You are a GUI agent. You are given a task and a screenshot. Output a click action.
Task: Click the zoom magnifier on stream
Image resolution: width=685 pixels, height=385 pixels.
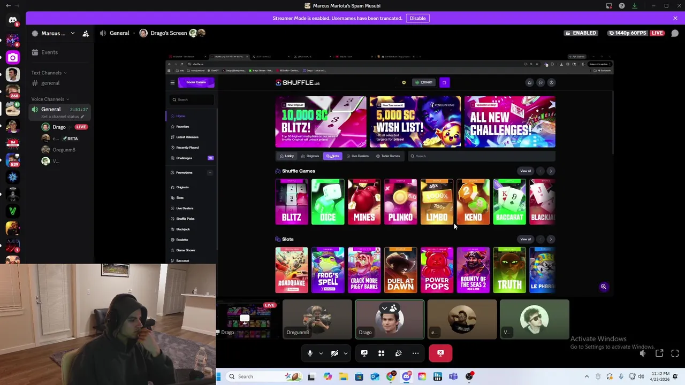pyautogui.click(x=603, y=287)
